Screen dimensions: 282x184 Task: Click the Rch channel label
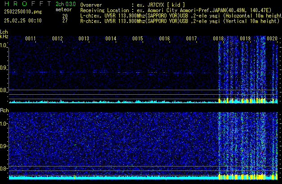coord(4,110)
